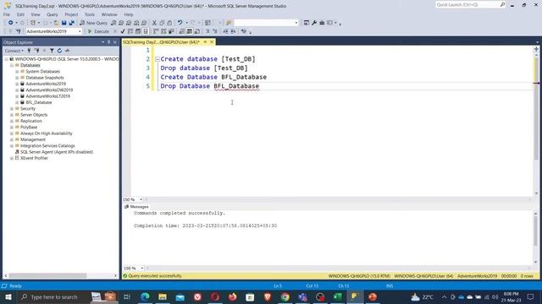Pin the Object Explorer panel
This screenshot has height=304, width=542.
[108, 42]
